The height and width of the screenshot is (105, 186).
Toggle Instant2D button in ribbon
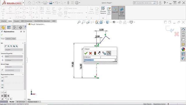[x=115, y=13]
